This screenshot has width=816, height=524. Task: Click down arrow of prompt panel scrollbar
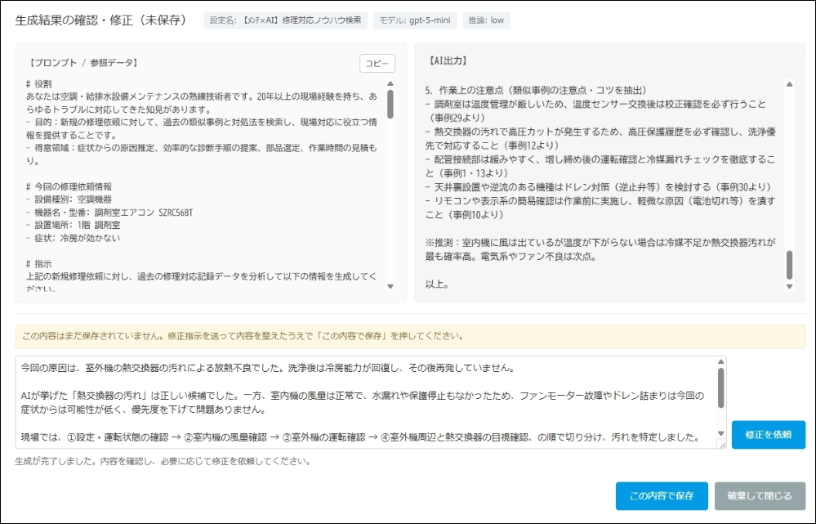tap(390, 286)
